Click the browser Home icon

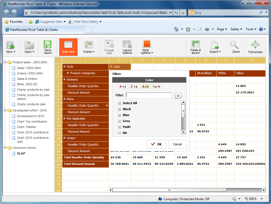(x=176, y=29)
